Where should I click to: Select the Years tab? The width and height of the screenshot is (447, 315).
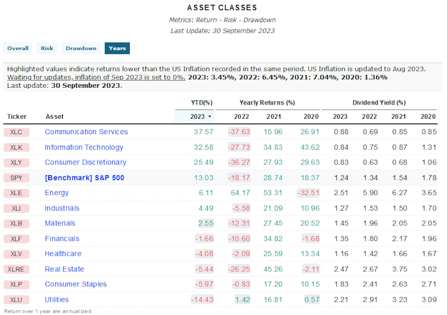(x=117, y=48)
